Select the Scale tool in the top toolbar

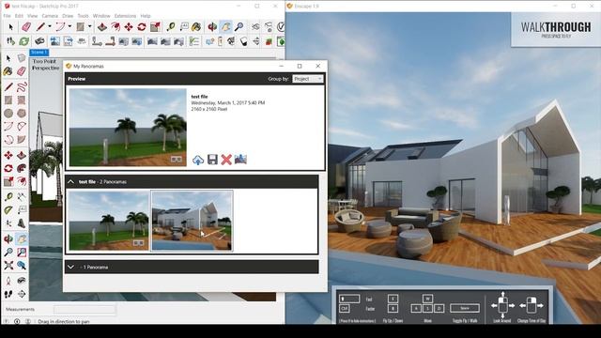(155, 27)
